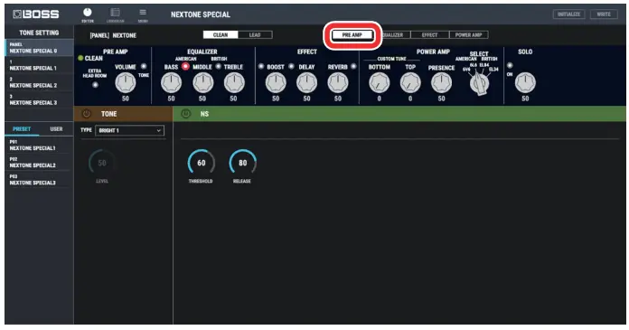Image resolution: width=629 pixels, height=330 pixels.
Task: Click the dimmed Tone Level dial
Action: point(102,163)
